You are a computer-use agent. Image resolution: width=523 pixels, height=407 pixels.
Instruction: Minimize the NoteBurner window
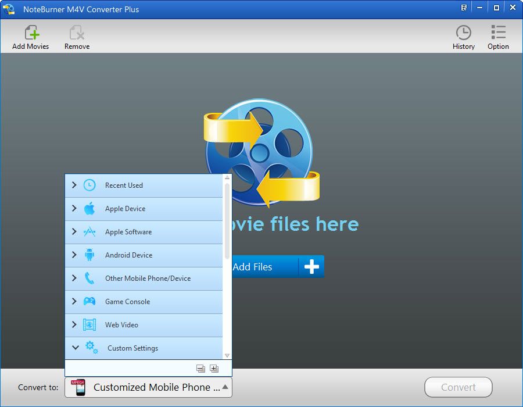pyautogui.click(x=480, y=8)
